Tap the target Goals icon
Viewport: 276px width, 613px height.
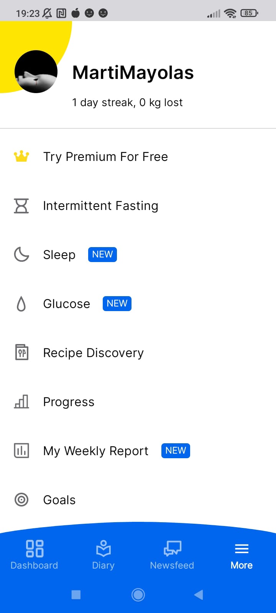(21, 500)
